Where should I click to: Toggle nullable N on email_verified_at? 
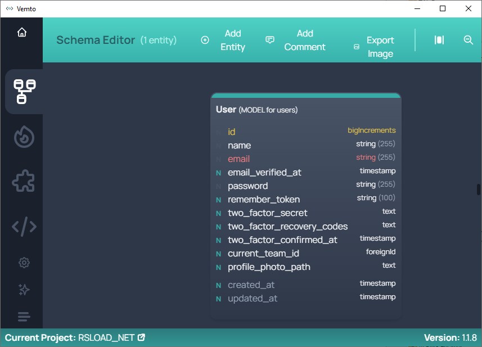point(219,173)
